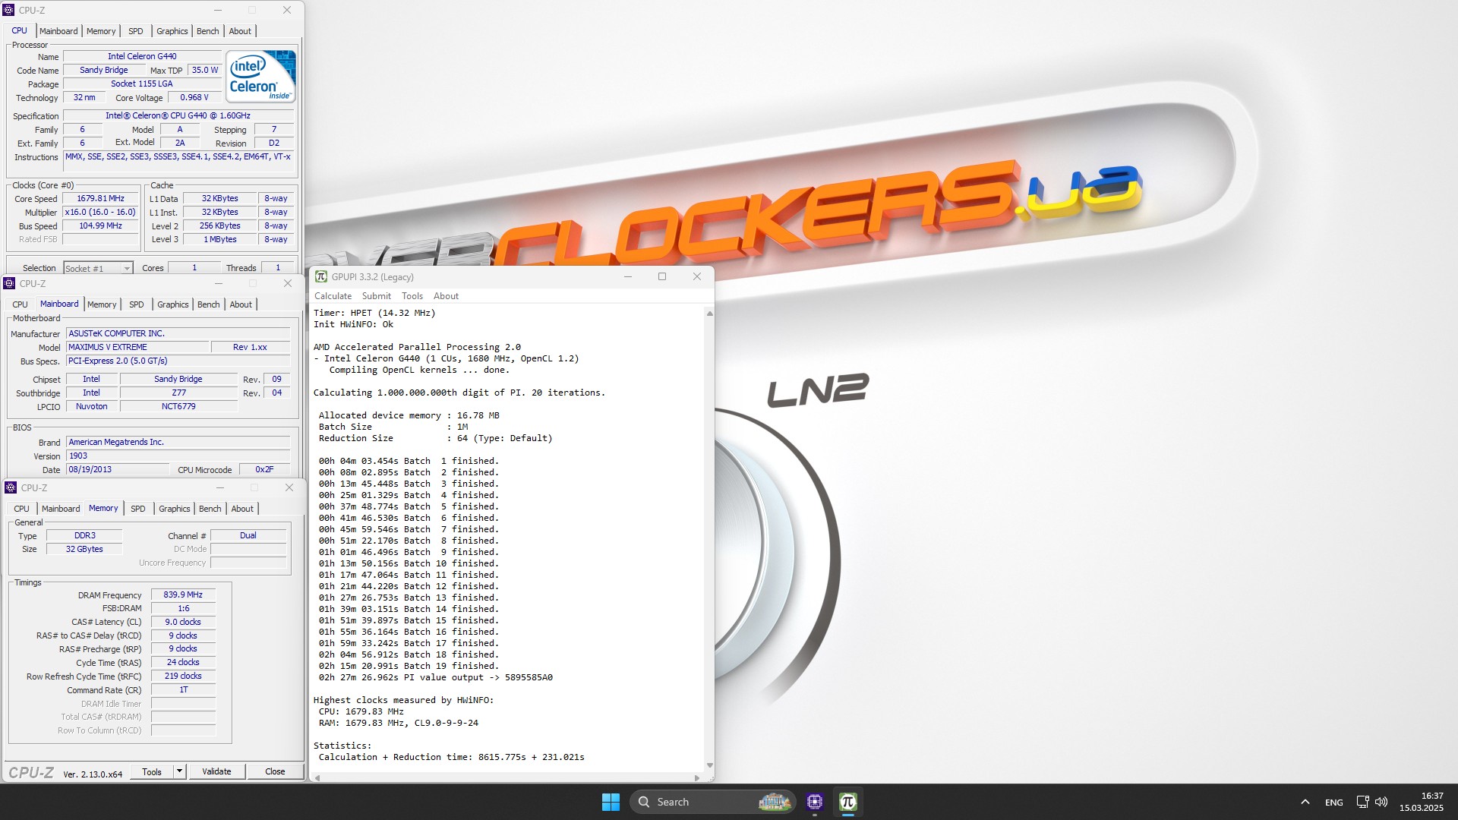
Task: Click the Close button in CPU-Z
Action: (275, 771)
